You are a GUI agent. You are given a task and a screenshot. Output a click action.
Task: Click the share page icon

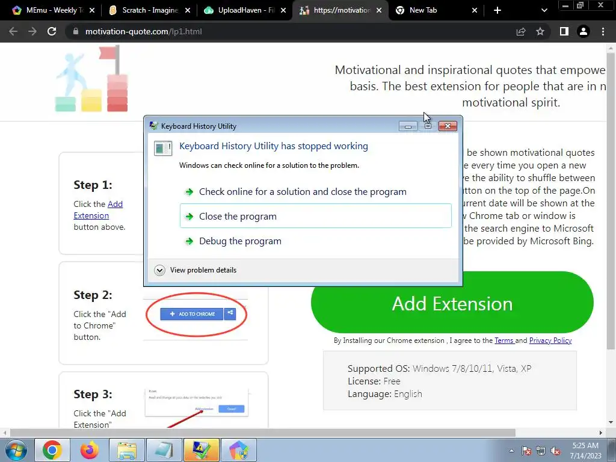click(521, 31)
